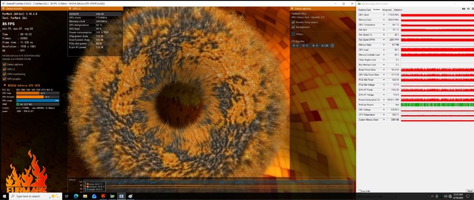
Task: Click the volume icon in the system tray
Action: 446,196
